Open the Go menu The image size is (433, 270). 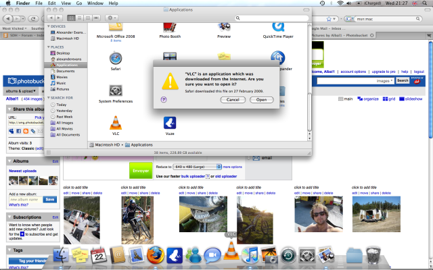(79, 3)
